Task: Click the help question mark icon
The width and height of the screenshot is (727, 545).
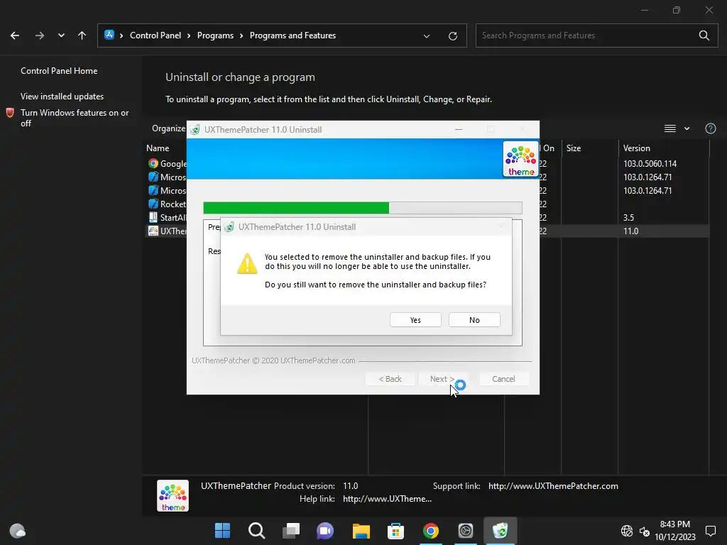Action: (x=710, y=128)
